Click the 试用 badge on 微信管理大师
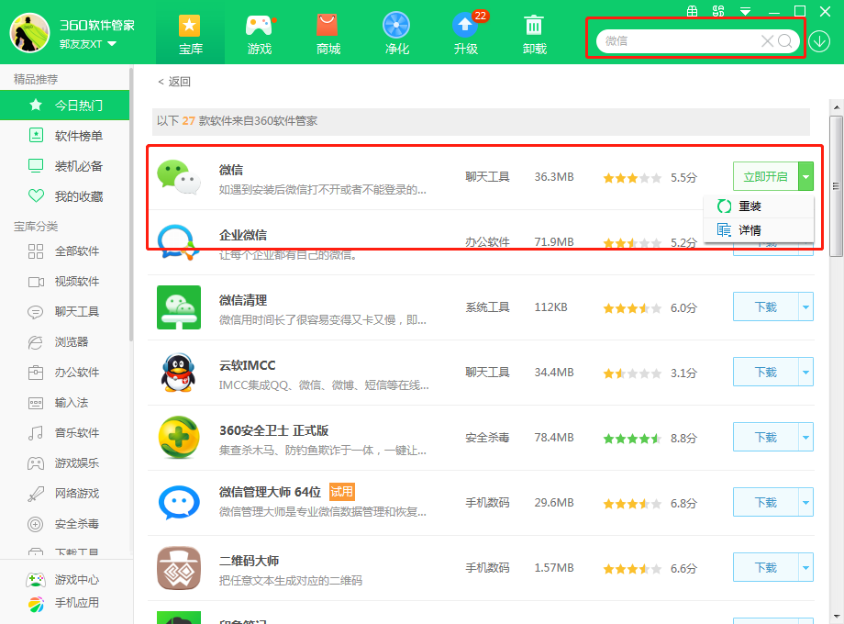 pos(341,492)
